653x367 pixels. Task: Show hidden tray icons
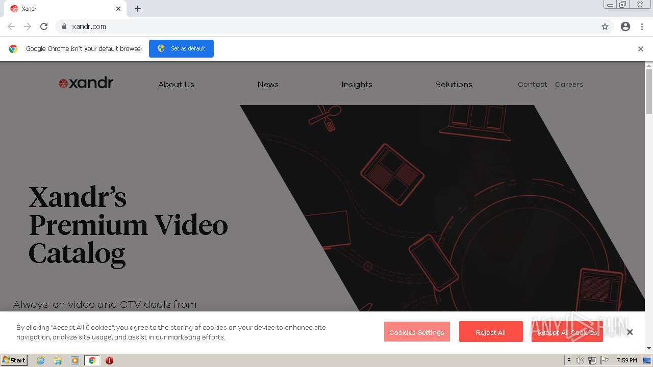point(569,360)
